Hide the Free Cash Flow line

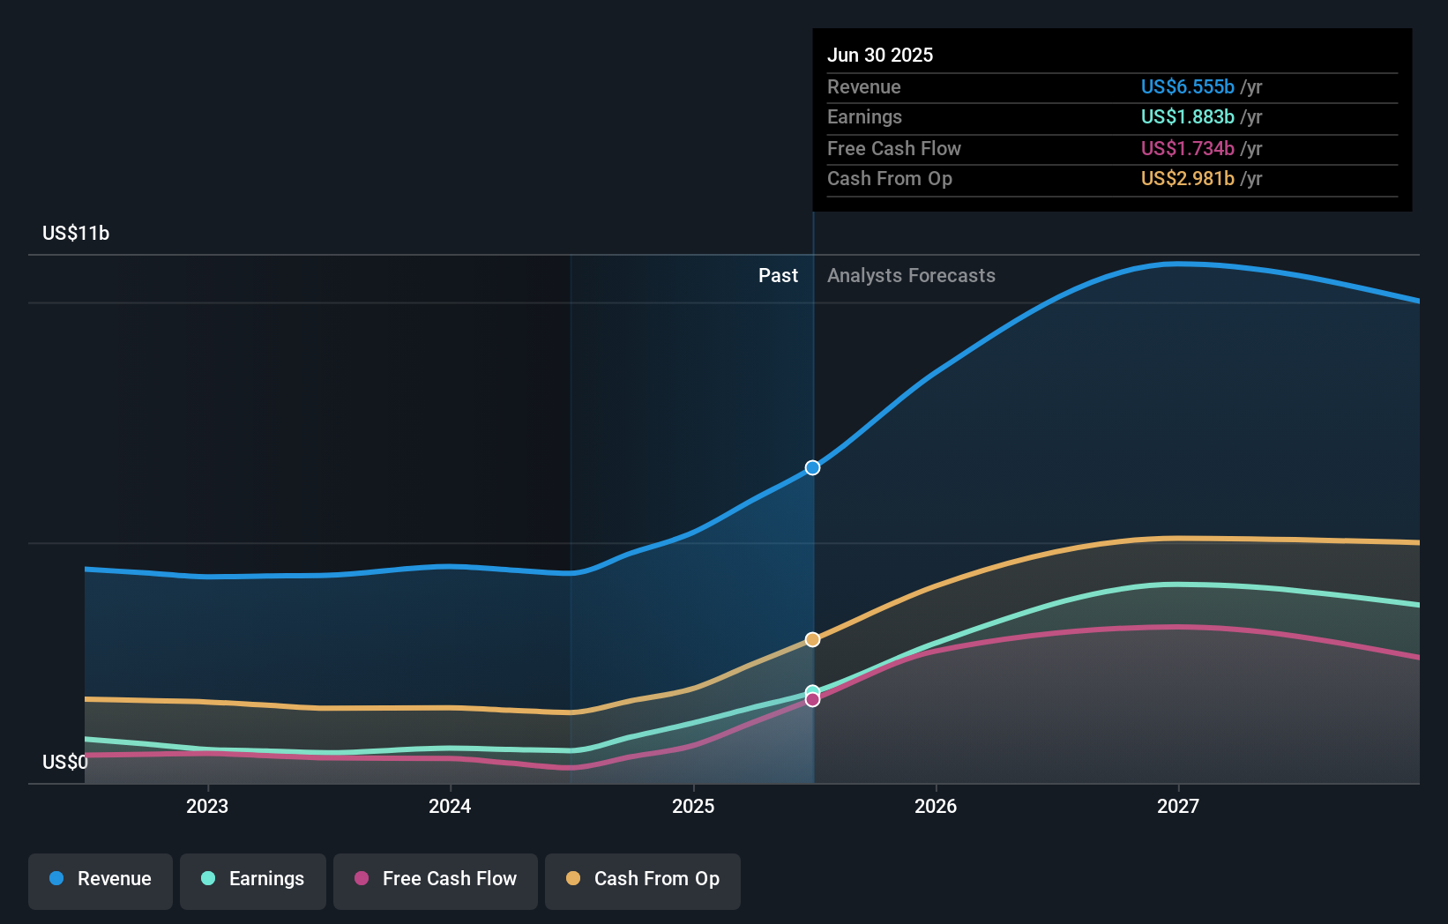(x=435, y=879)
